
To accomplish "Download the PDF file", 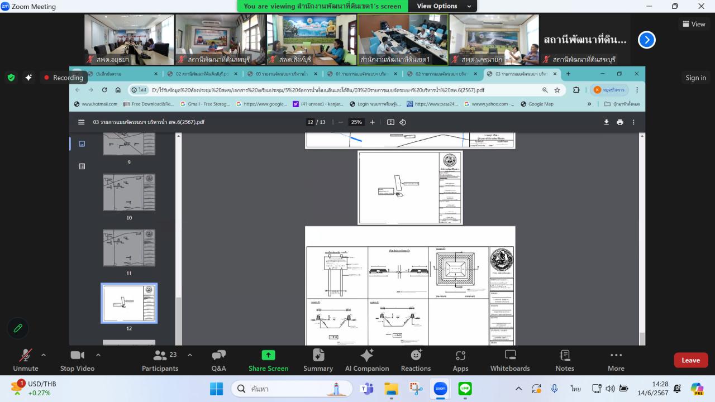I will (606, 122).
